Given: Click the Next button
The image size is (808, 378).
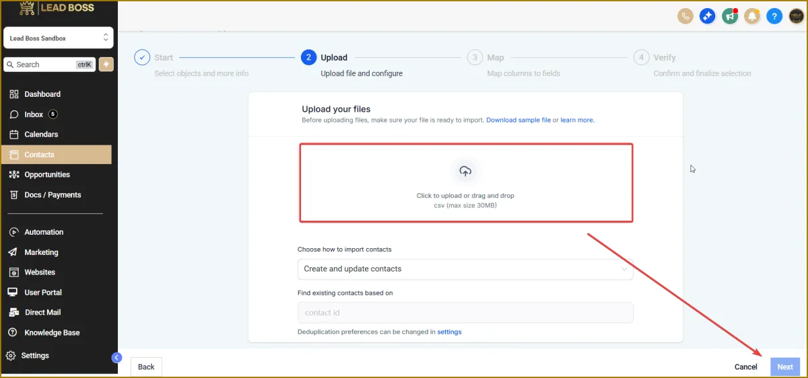Looking at the screenshot, I should click(x=785, y=367).
